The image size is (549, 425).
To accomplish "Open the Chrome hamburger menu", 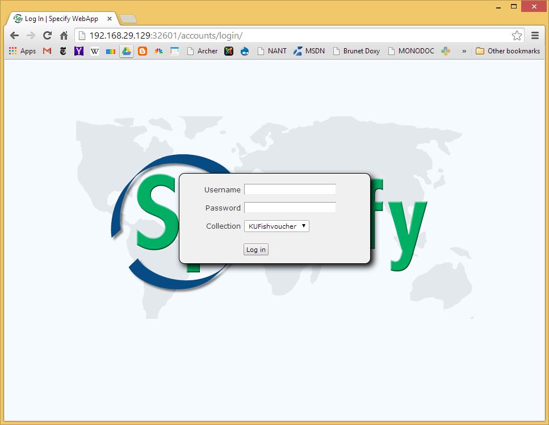I will click(x=535, y=35).
